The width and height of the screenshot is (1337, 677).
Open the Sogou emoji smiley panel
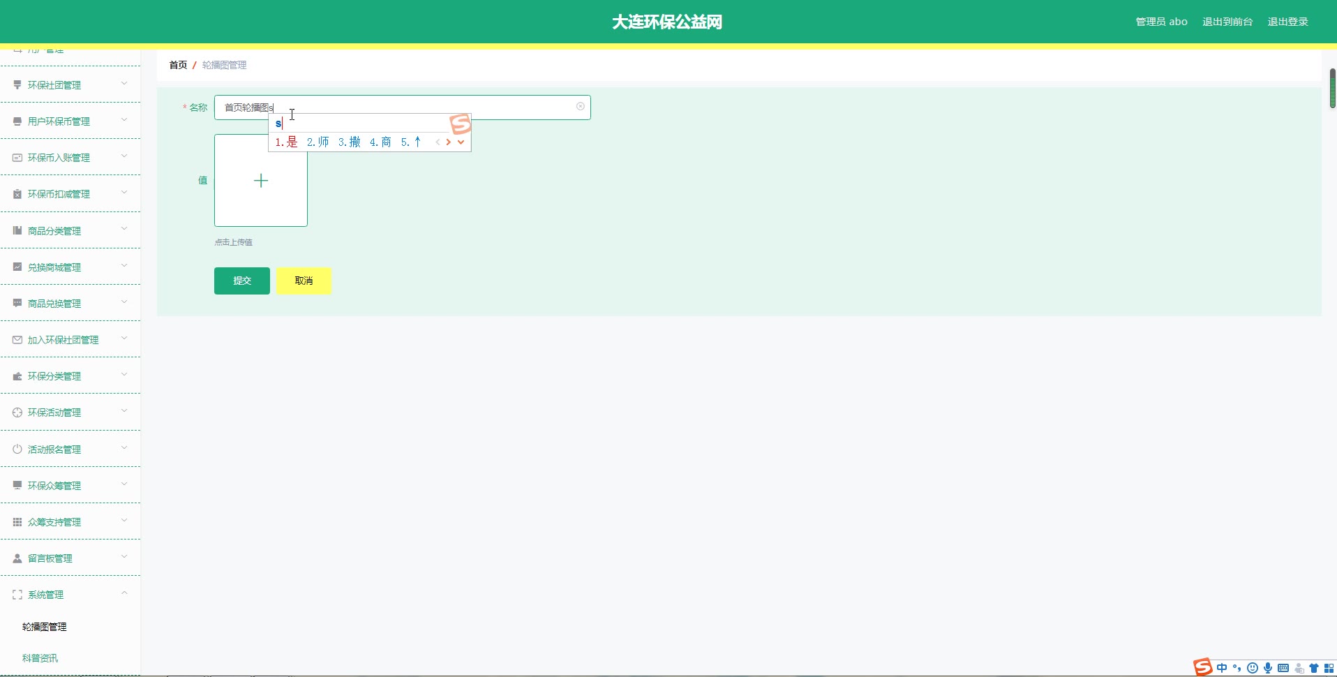pos(1253,668)
